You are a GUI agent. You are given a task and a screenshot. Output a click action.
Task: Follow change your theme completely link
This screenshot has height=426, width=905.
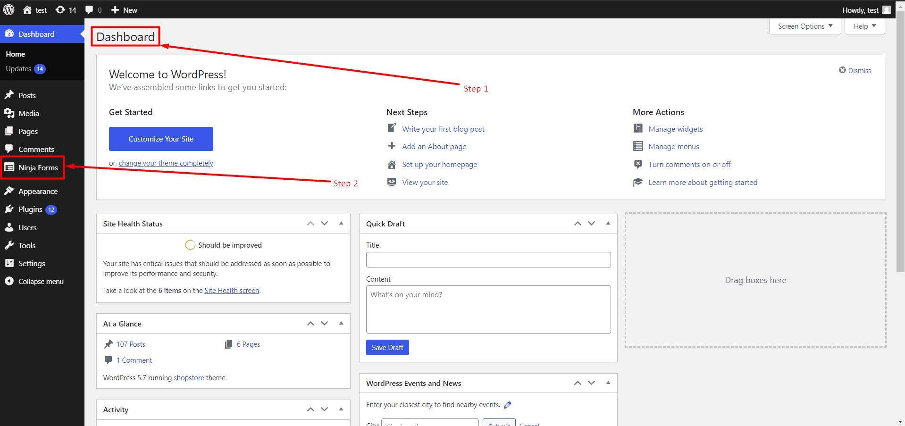tap(166, 163)
